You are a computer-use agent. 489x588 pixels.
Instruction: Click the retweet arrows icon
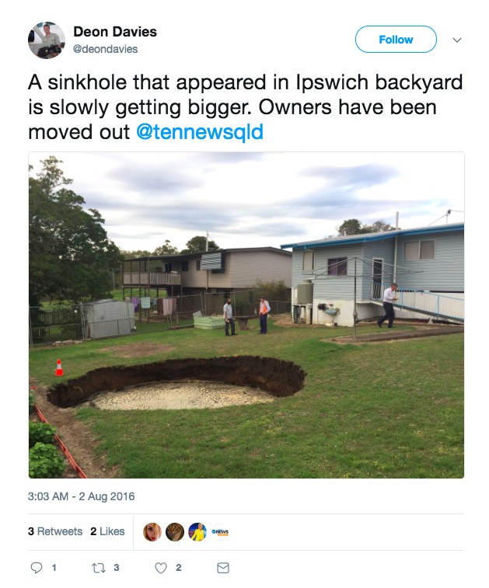(99, 568)
